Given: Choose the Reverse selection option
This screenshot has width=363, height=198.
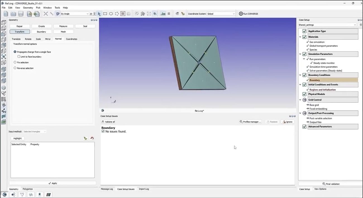Looking at the screenshot, I should (x=15, y=68).
